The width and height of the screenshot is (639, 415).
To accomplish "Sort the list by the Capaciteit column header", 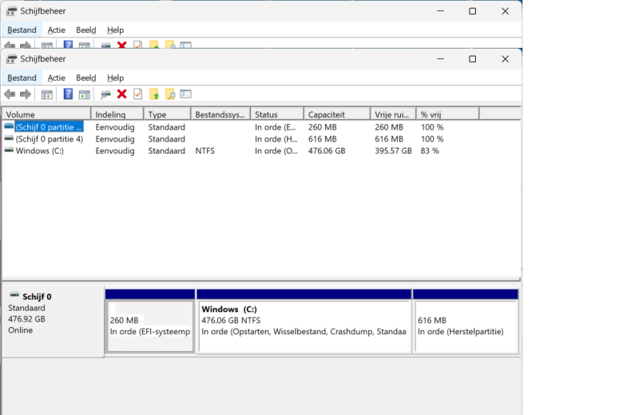I will coord(335,114).
